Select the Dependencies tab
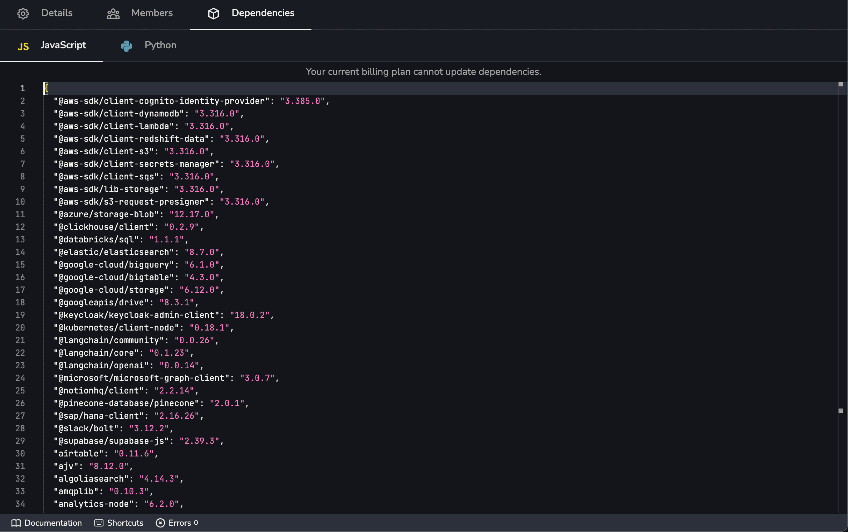This screenshot has height=532, width=848. point(251,13)
